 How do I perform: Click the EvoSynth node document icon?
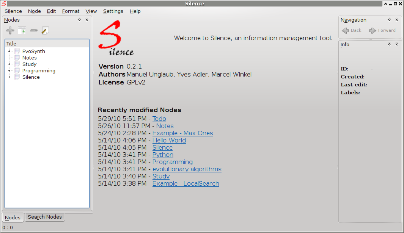click(17, 51)
